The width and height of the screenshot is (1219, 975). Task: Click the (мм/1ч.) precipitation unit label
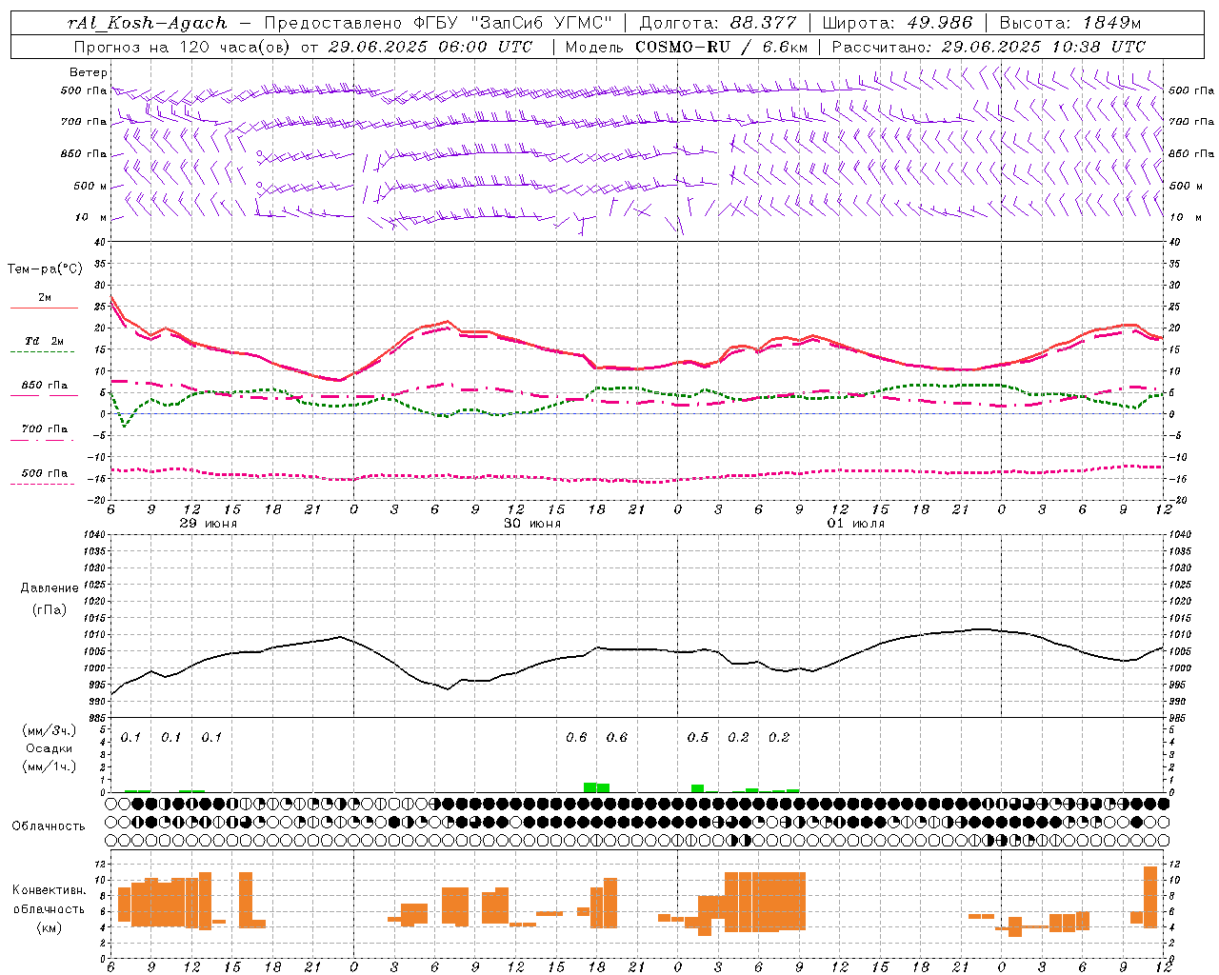tap(50, 766)
